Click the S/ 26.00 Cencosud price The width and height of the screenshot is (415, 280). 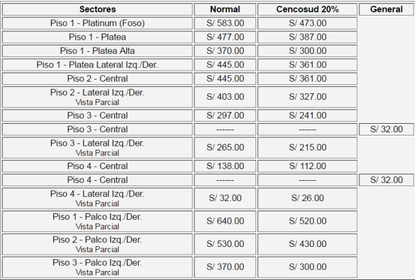[307, 198]
